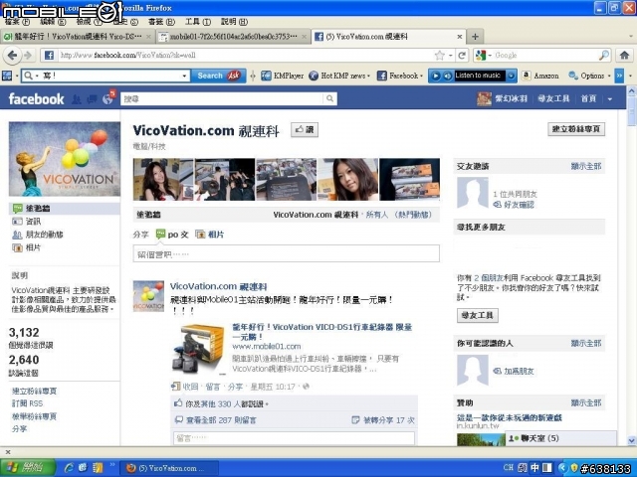The width and height of the screenshot is (637, 477).
Task: Open 書籤 (B) bookmarks menu
Action: [161, 22]
